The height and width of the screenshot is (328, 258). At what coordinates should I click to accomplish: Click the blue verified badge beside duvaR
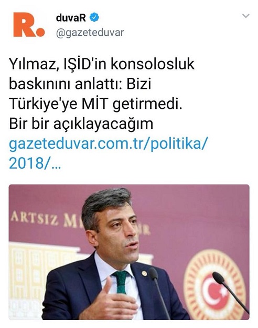(94, 17)
